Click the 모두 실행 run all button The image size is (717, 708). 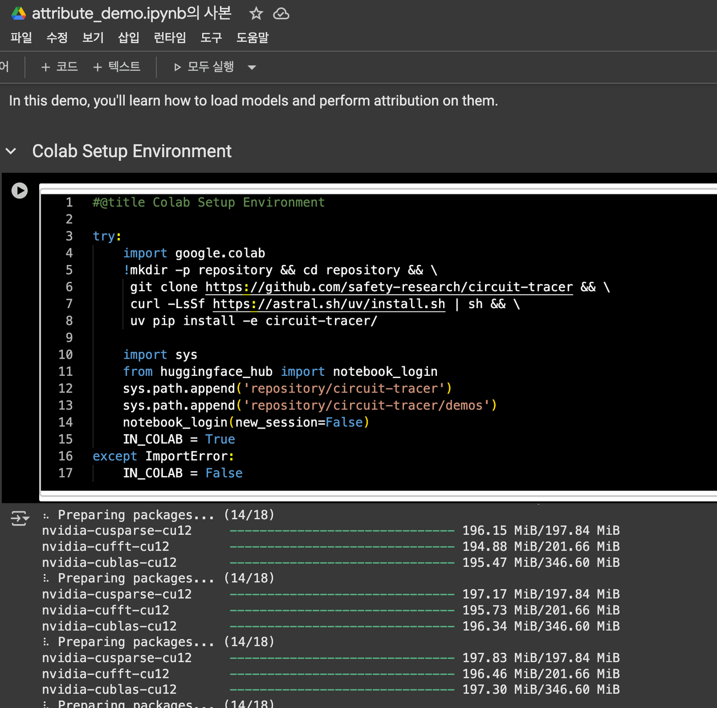[x=204, y=67]
